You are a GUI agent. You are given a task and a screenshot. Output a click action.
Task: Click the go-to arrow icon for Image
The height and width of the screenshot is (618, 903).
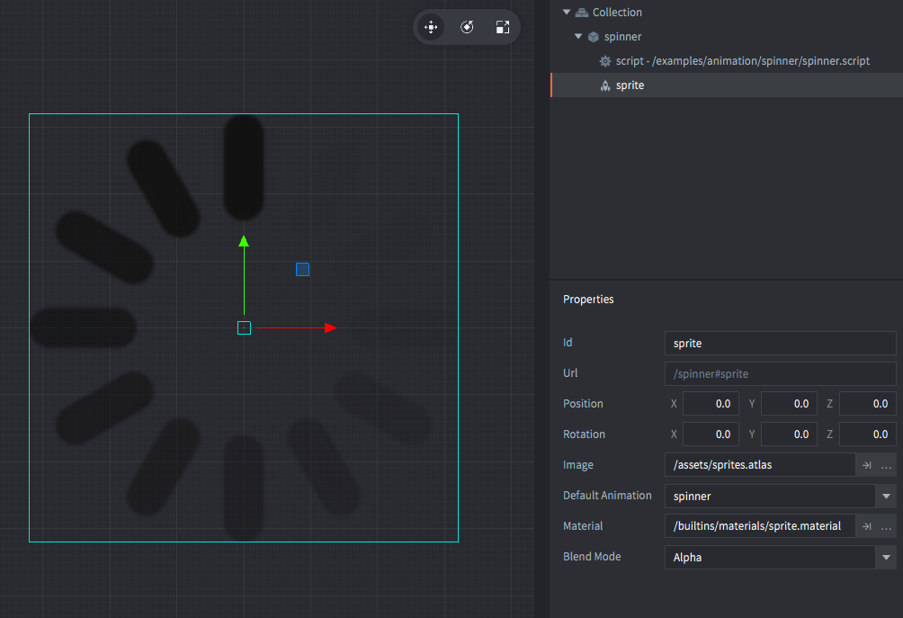coord(867,465)
